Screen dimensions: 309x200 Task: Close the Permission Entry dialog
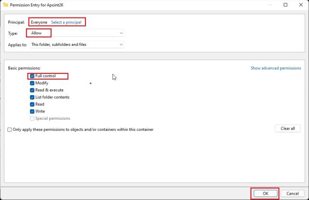tap(301, 5)
